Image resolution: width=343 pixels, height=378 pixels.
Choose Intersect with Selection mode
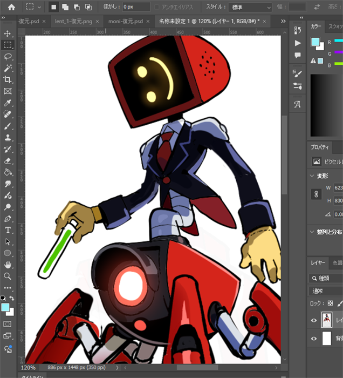click(x=88, y=7)
